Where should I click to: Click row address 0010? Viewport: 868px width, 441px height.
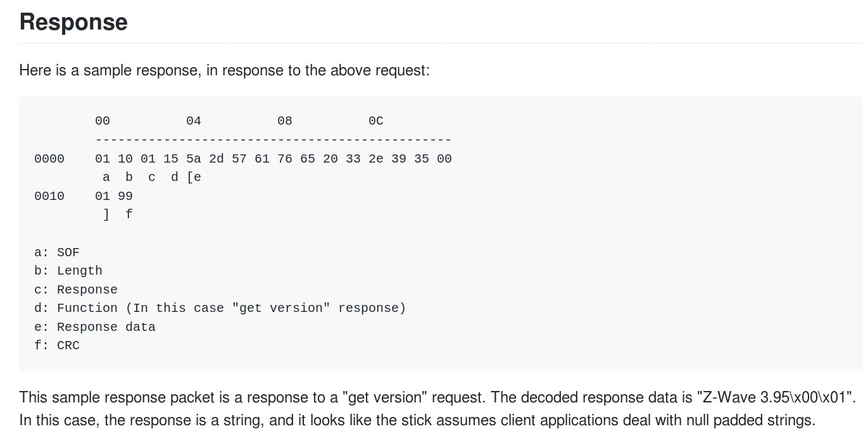(x=49, y=196)
